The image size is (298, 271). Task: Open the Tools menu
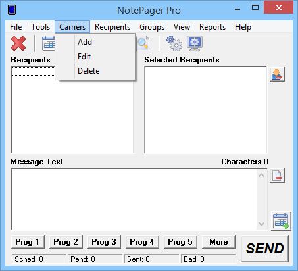point(40,27)
